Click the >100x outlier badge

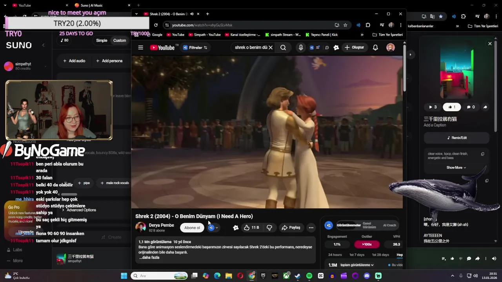point(367,244)
